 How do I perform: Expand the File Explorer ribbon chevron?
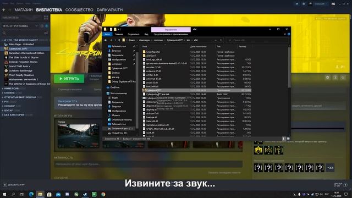[285, 34]
